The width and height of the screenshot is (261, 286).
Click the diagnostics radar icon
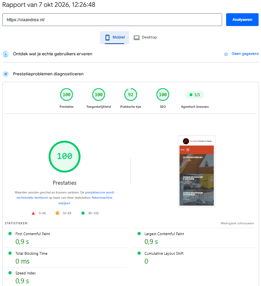point(6,74)
